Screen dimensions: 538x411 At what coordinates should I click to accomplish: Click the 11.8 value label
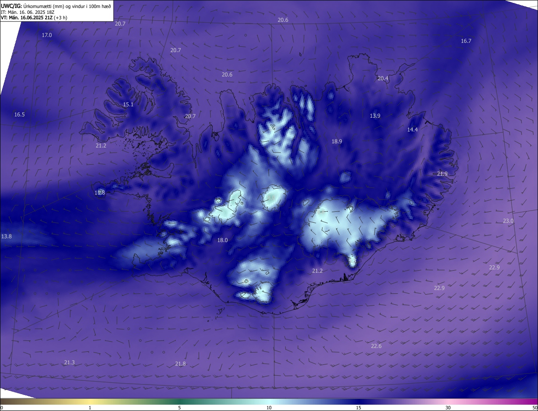(x=100, y=193)
